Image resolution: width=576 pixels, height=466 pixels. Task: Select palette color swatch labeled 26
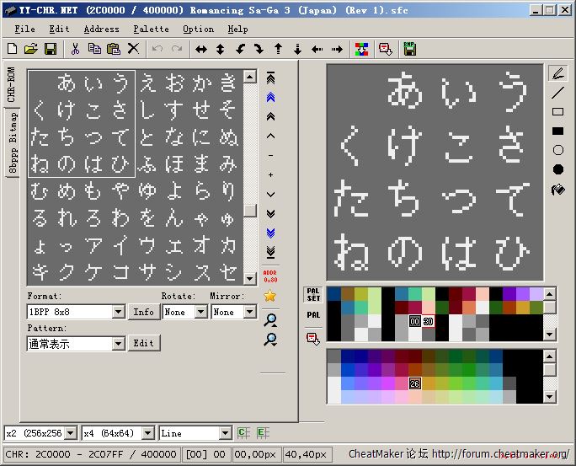point(414,383)
